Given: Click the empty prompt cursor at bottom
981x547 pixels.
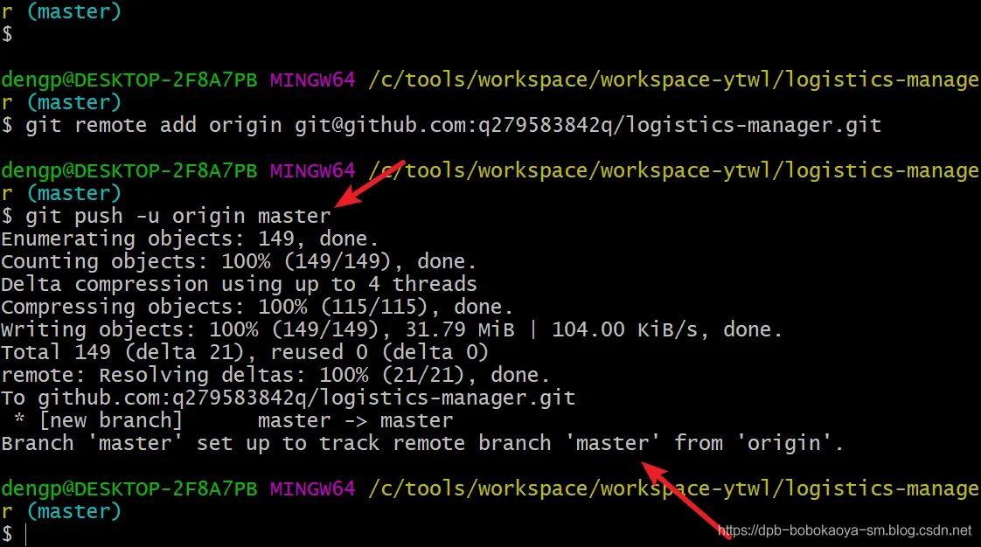Looking at the screenshot, I should (25, 535).
